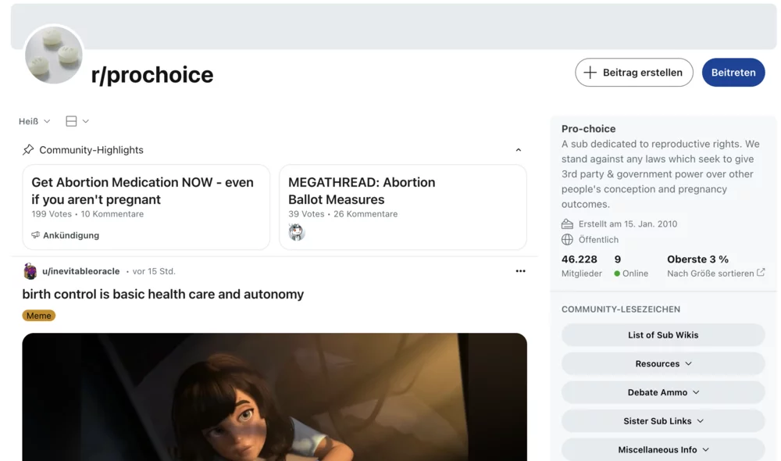Click the MEGATHREAD author avatar icon
Screen dimensions: 781x461
297,231
